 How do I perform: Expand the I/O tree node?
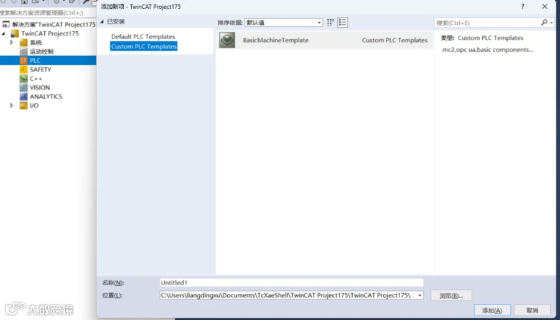pos(11,105)
